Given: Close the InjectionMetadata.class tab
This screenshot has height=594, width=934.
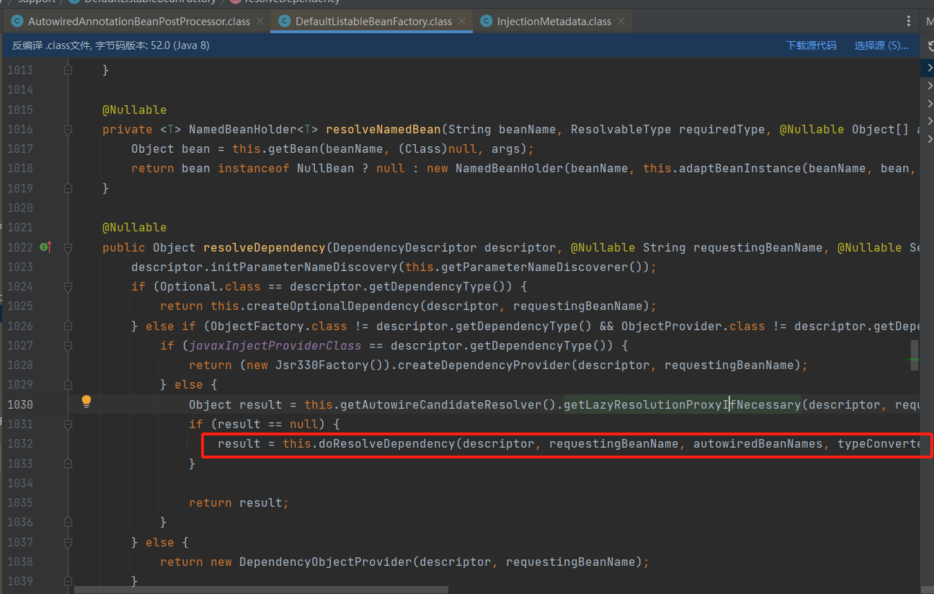Looking at the screenshot, I should (621, 22).
